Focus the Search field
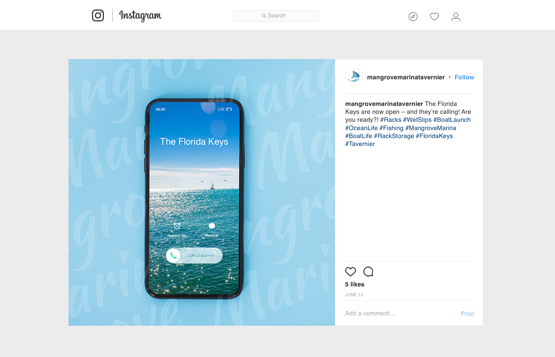The width and height of the screenshot is (555, 357). click(x=276, y=16)
